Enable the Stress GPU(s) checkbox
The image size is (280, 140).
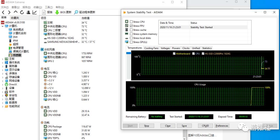tap(131, 42)
